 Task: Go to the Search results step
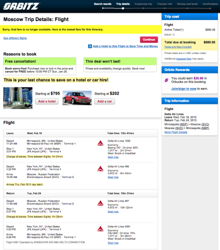(103, 4)
